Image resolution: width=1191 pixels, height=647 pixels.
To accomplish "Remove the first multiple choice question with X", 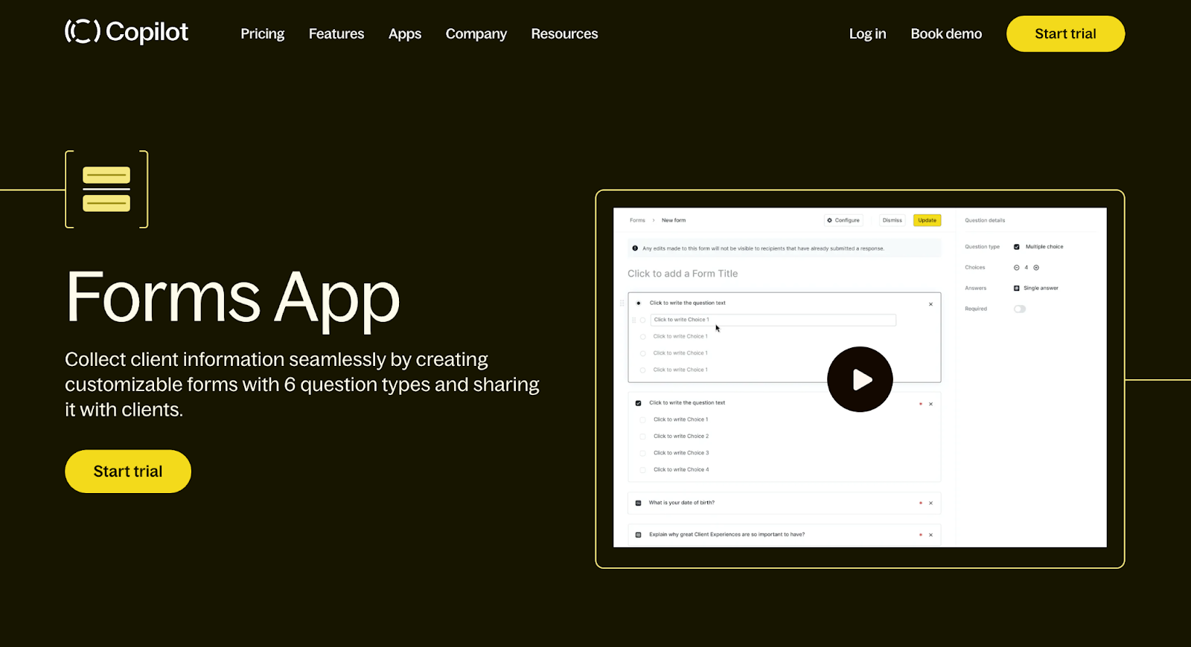I will [x=930, y=304].
